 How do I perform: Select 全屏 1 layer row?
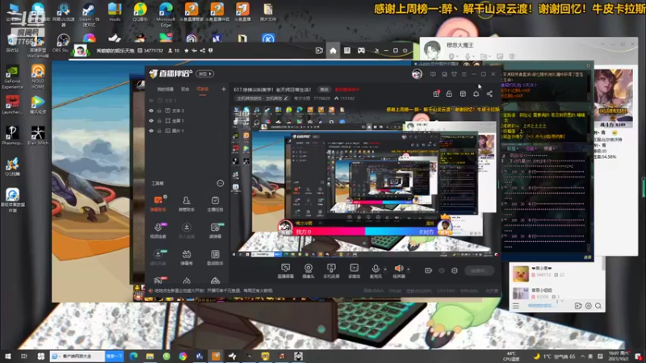click(x=187, y=120)
